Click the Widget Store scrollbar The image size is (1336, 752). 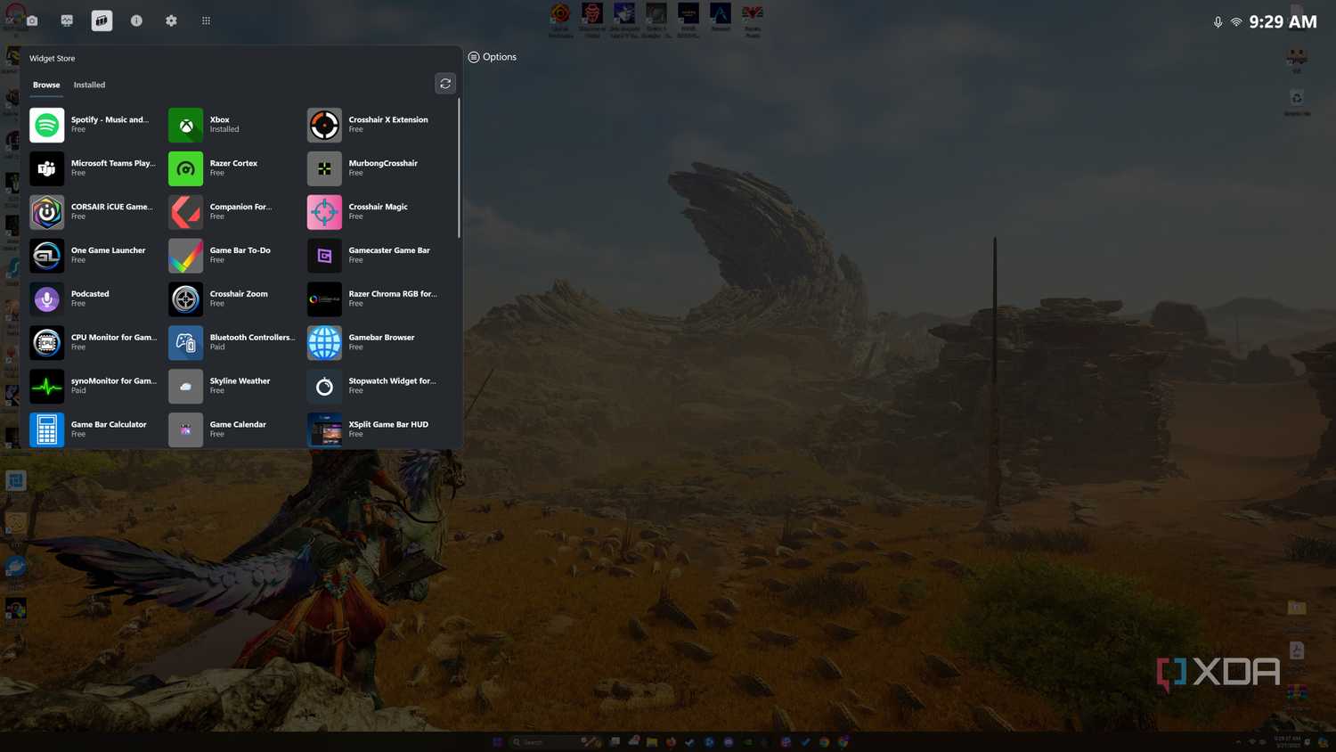pyautogui.click(x=459, y=168)
